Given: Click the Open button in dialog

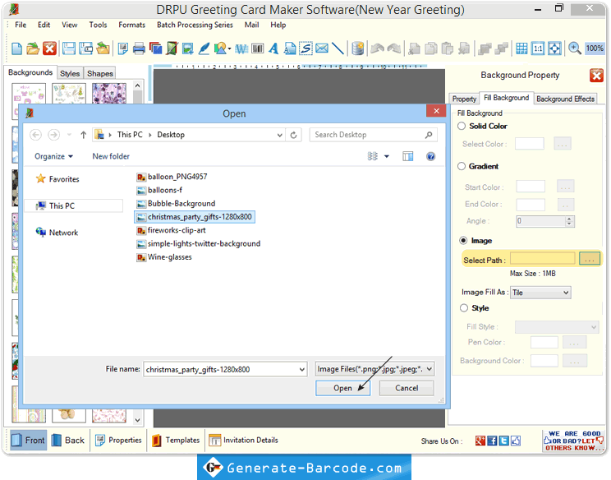Looking at the screenshot, I should pos(342,389).
